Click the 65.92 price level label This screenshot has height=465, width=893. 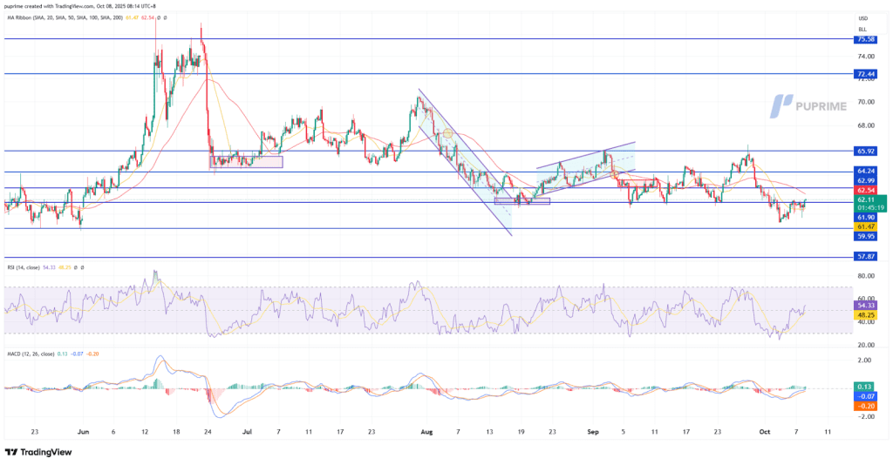pos(867,151)
